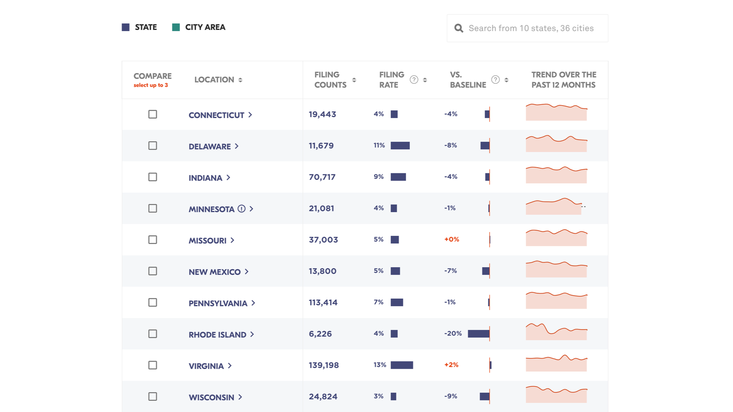This screenshot has height=412, width=733.
Task: Focus the states and cities search field
Action: click(531, 28)
